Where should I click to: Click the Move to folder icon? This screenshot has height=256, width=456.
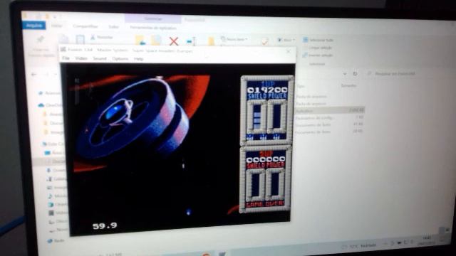(x=140, y=41)
